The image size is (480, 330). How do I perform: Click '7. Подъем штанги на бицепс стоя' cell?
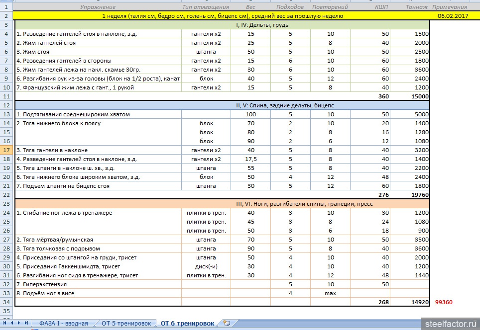pos(98,186)
